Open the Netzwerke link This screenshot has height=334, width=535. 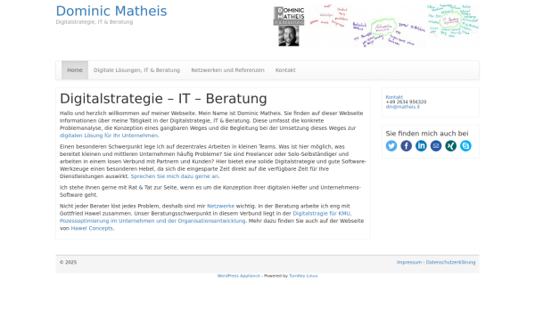[221, 207]
